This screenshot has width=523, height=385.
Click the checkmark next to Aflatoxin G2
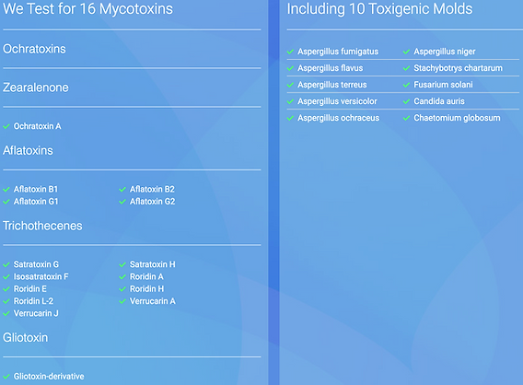(122, 202)
